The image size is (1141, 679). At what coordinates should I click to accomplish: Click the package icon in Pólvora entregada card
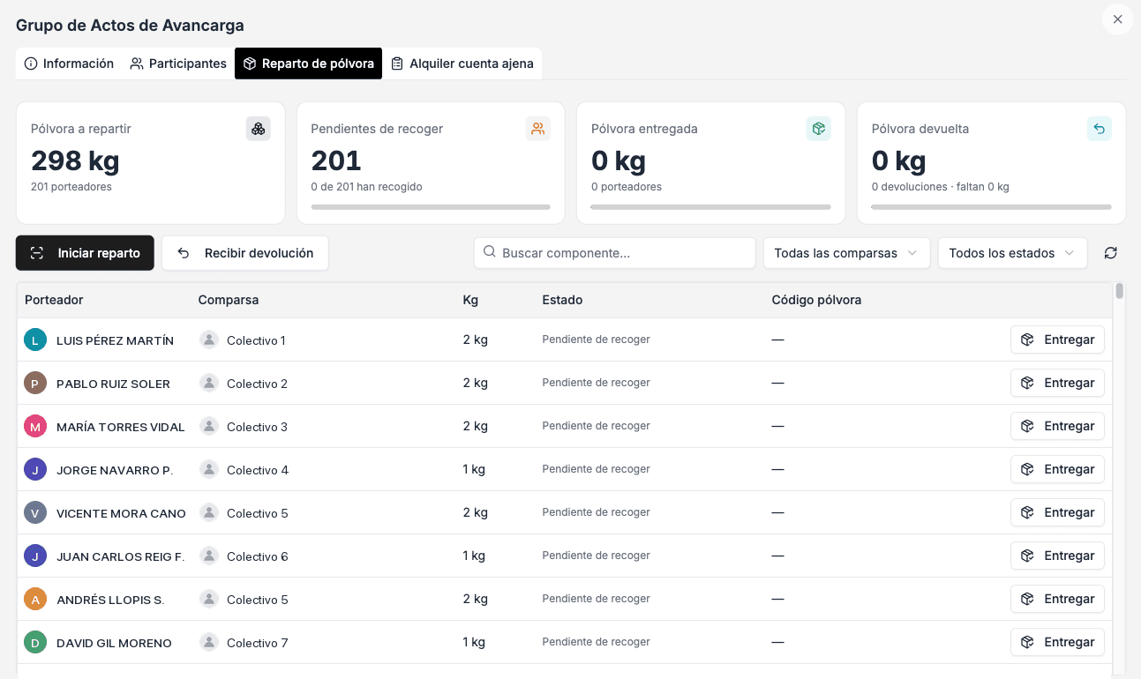coord(819,129)
